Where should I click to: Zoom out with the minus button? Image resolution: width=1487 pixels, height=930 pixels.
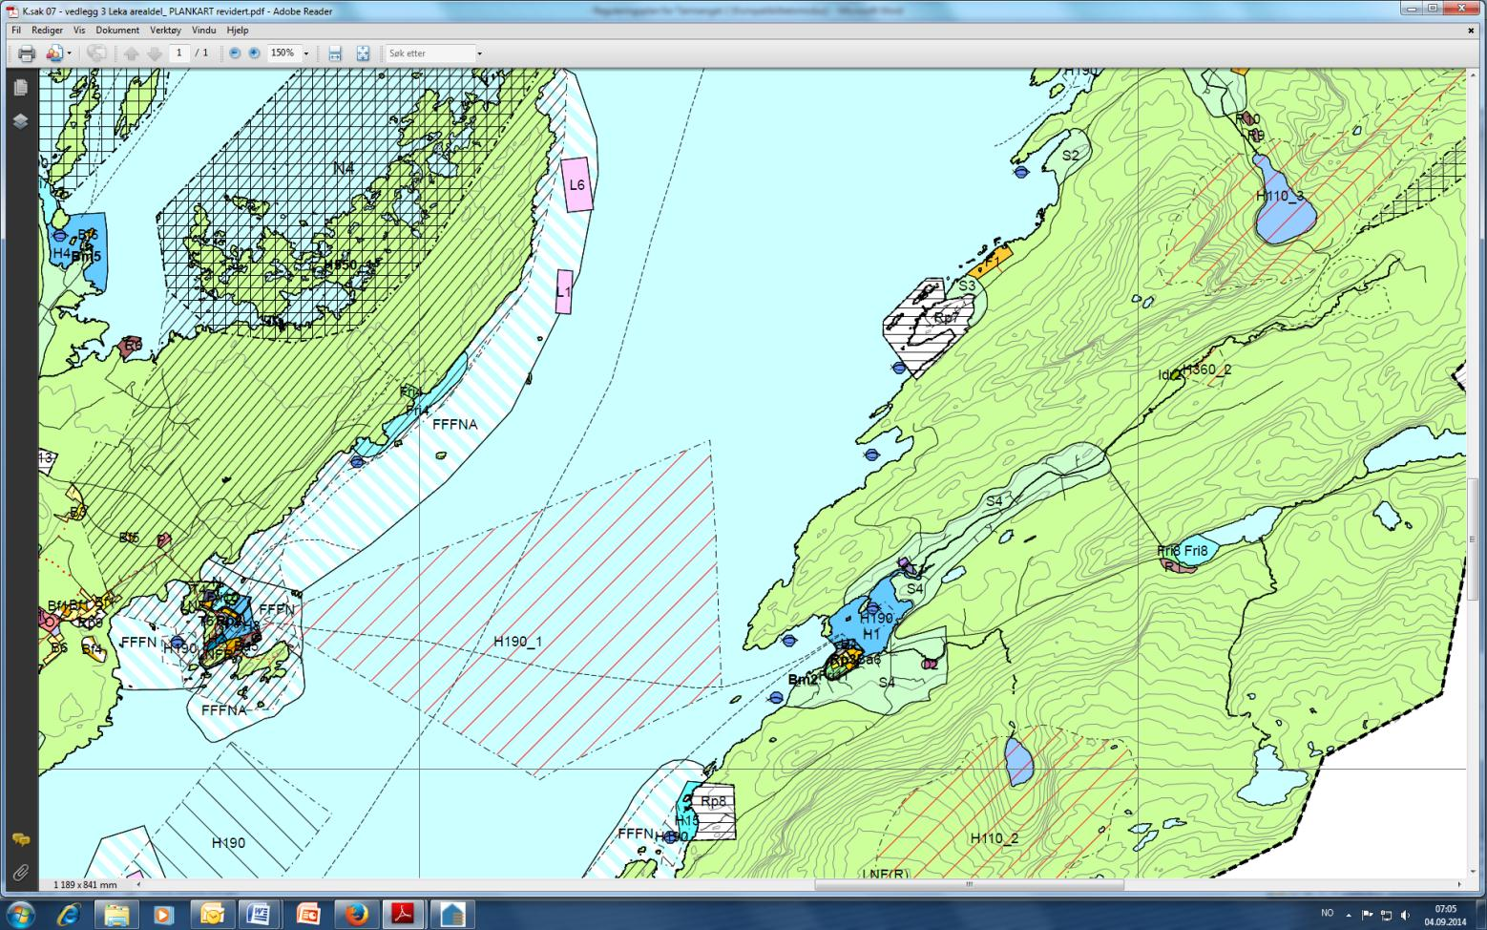tap(235, 53)
